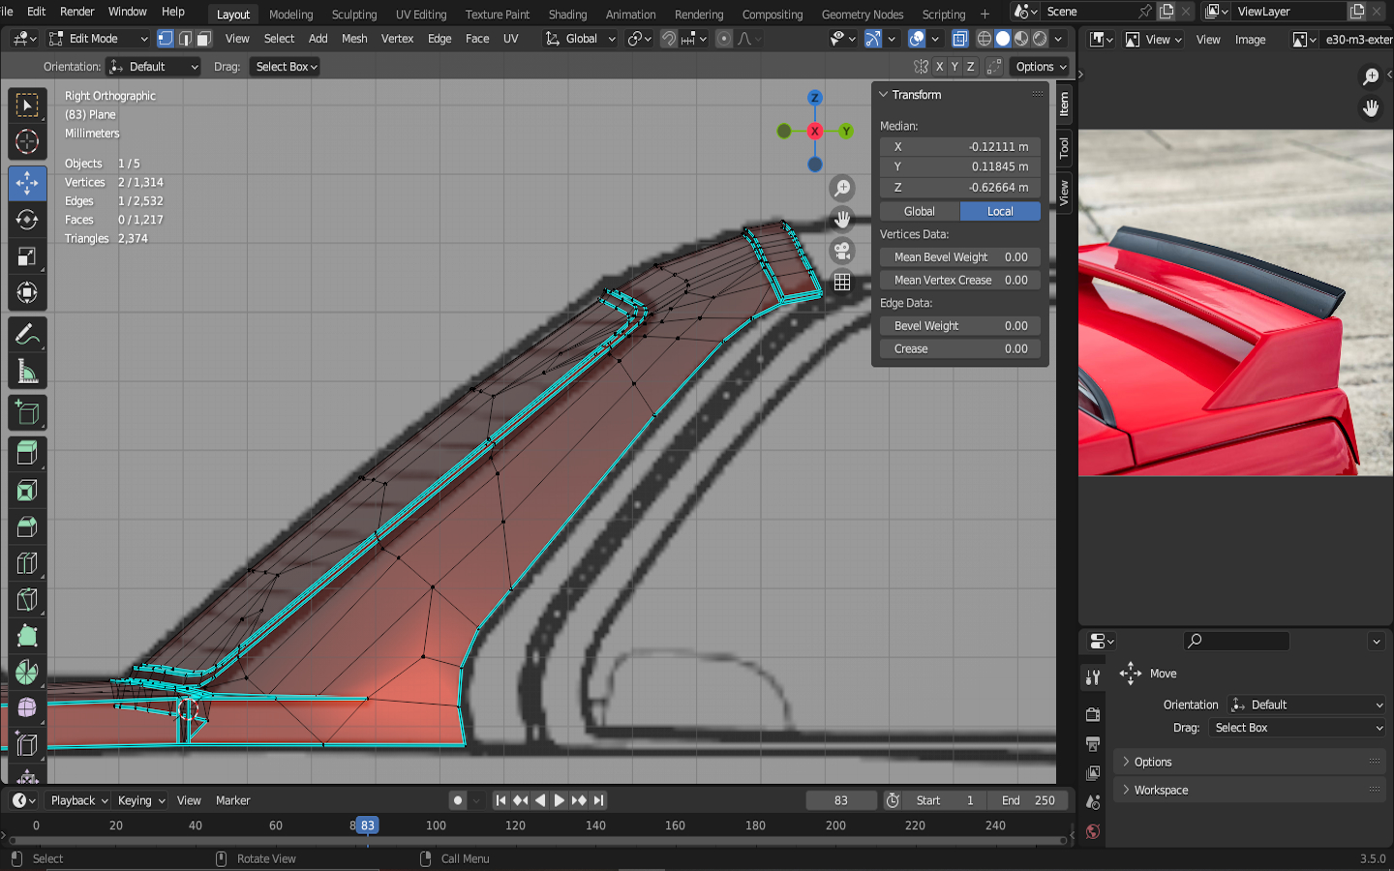Select the Rotate tool
The width and height of the screenshot is (1394, 871).
27,220
